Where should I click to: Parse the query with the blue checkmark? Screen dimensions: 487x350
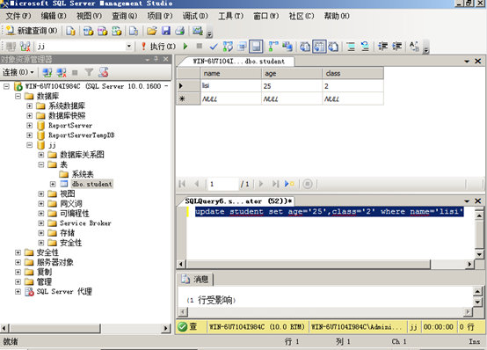click(214, 47)
